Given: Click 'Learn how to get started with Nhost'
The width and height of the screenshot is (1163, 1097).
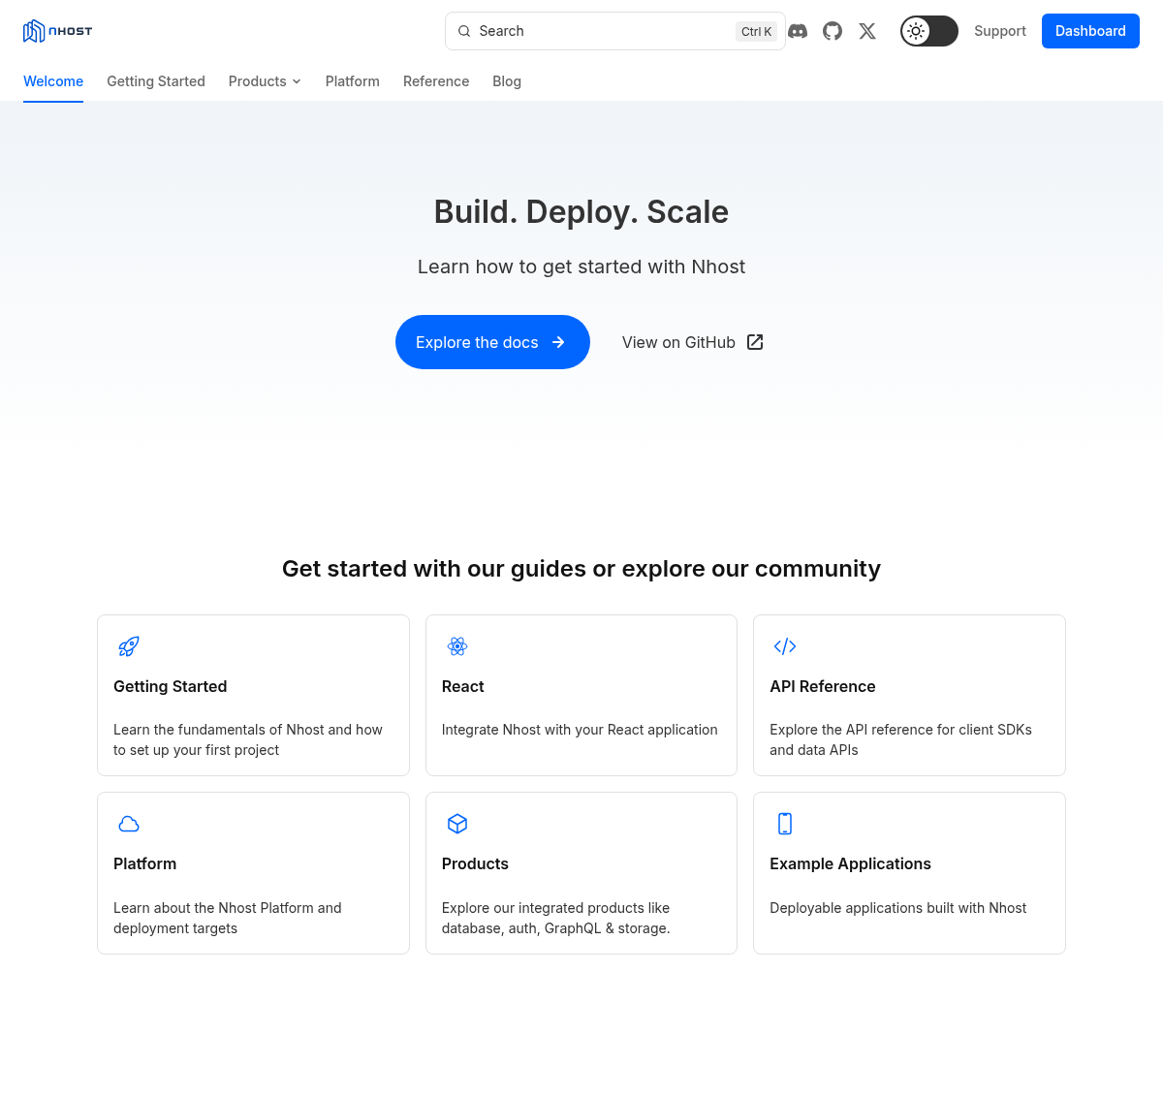Looking at the screenshot, I should [581, 266].
